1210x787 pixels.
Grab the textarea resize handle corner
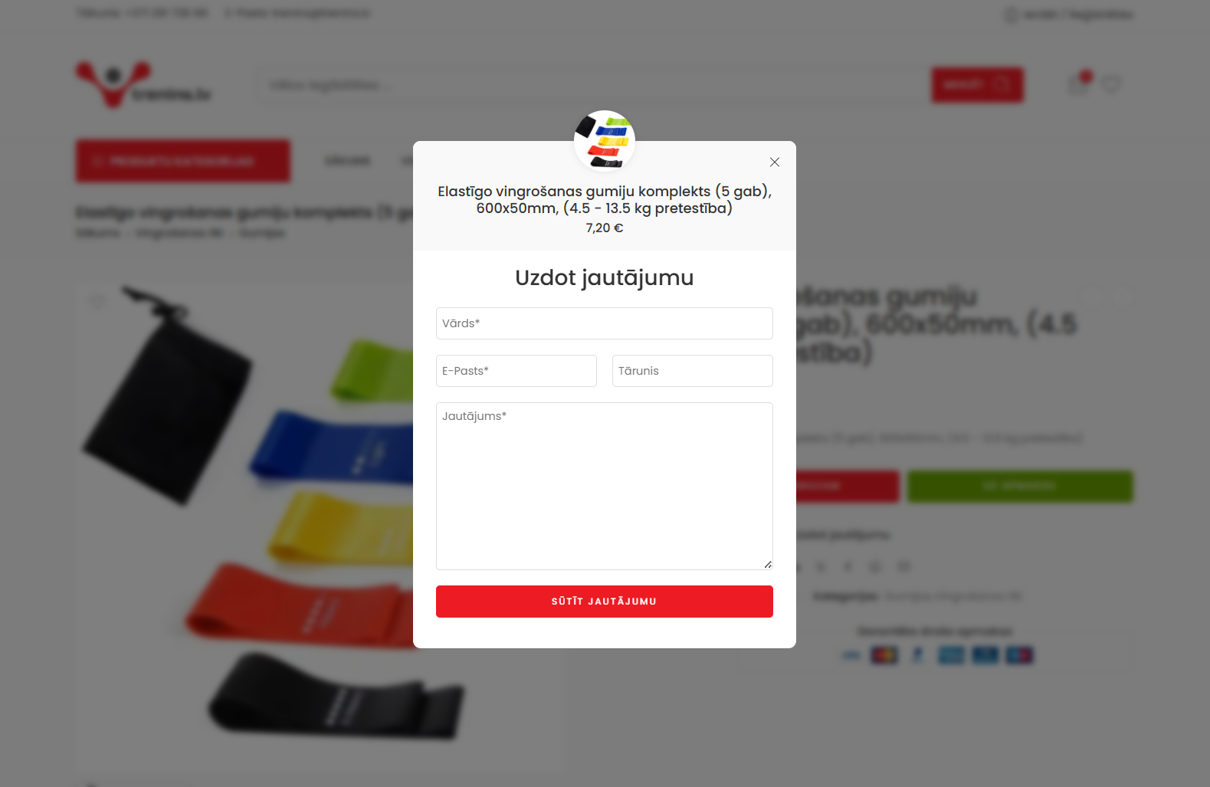tap(768, 565)
